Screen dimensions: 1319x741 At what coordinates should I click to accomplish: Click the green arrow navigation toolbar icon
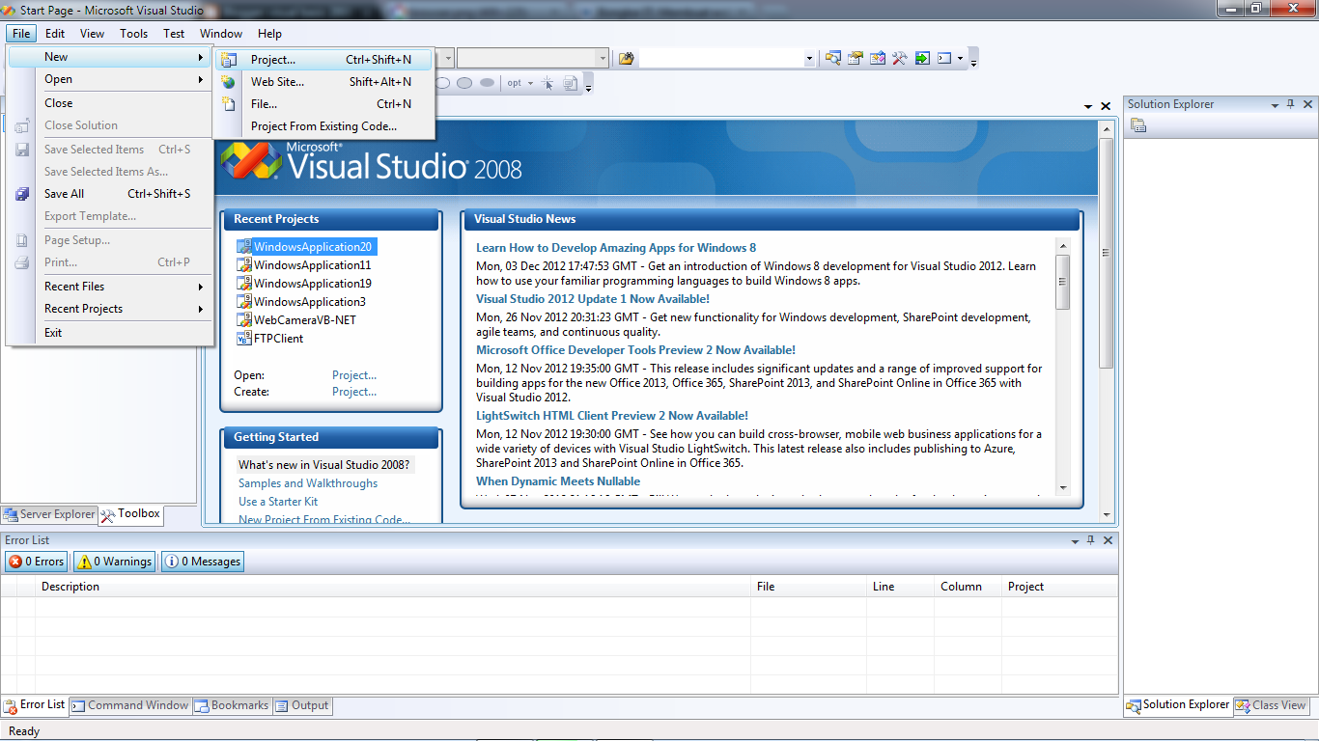923,58
